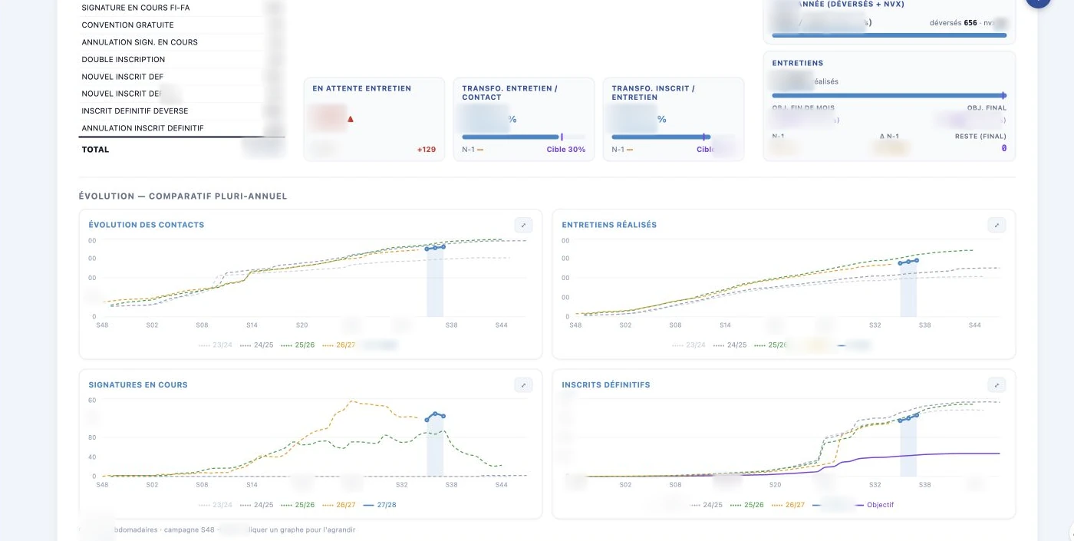The width and height of the screenshot is (1074, 541).
Task: Select the ANNULATION SIGN. EN COURS row
Action: (x=182, y=42)
